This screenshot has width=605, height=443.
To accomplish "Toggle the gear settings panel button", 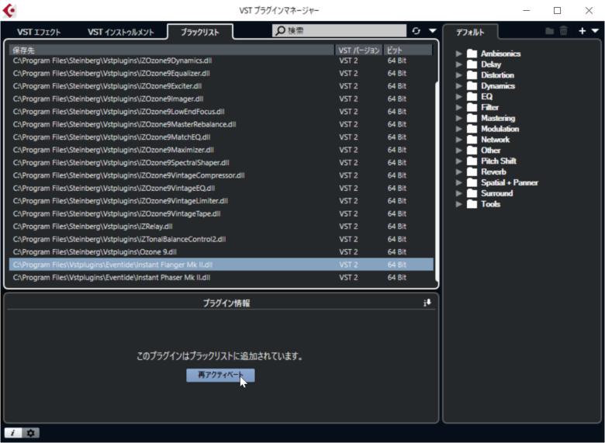I will pyautogui.click(x=31, y=433).
